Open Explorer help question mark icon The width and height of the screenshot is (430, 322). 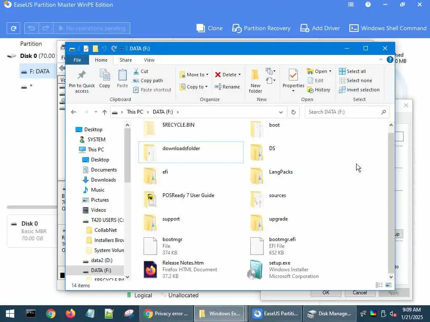click(x=390, y=60)
